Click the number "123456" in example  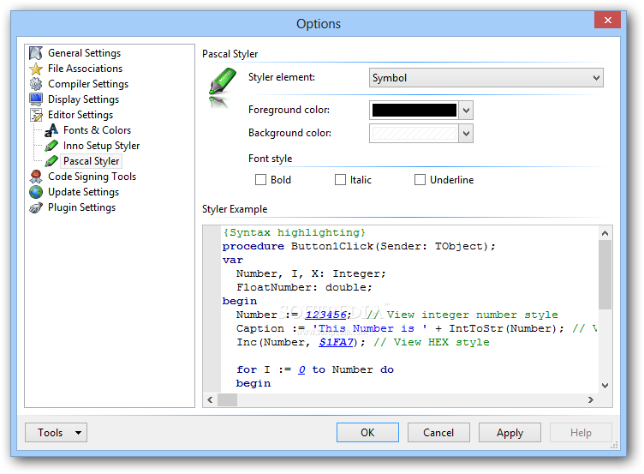click(x=326, y=315)
